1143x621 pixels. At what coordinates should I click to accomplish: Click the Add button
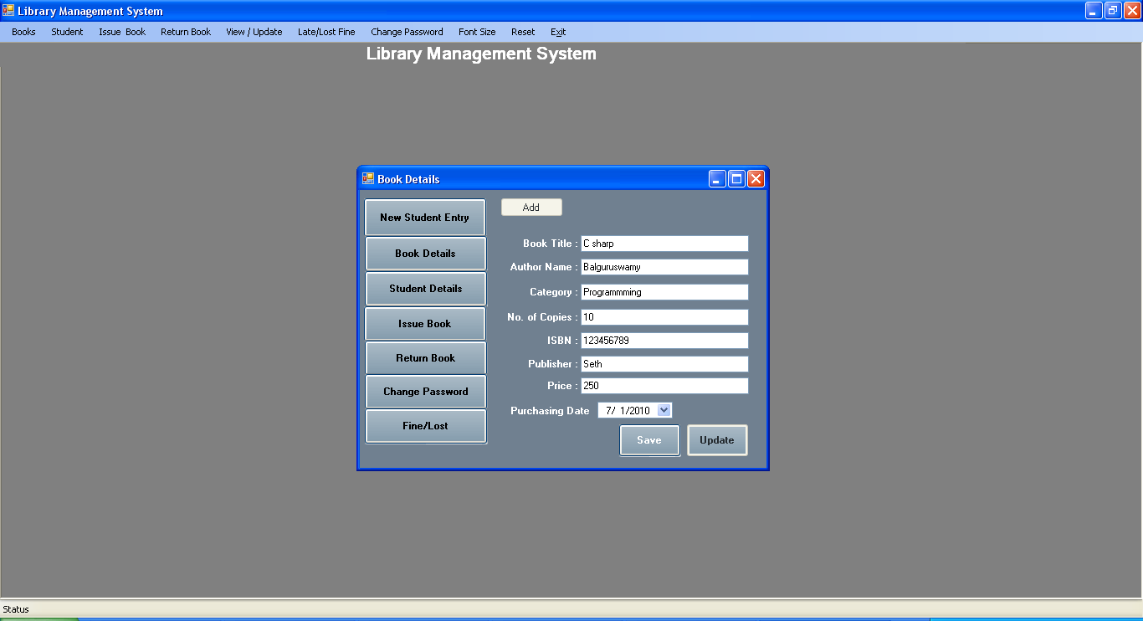pyautogui.click(x=531, y=208)
